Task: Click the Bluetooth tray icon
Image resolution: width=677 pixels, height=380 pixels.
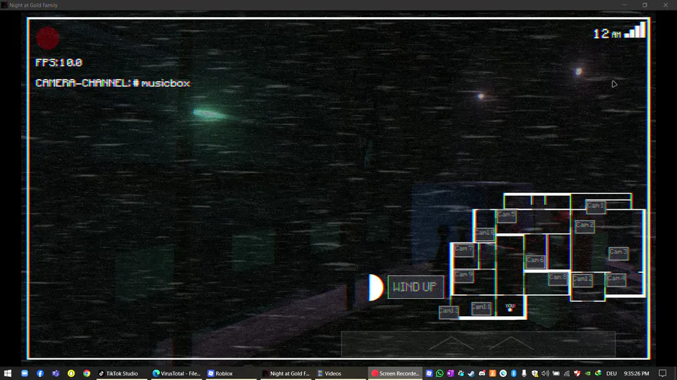Action: [x=514, y=373]
